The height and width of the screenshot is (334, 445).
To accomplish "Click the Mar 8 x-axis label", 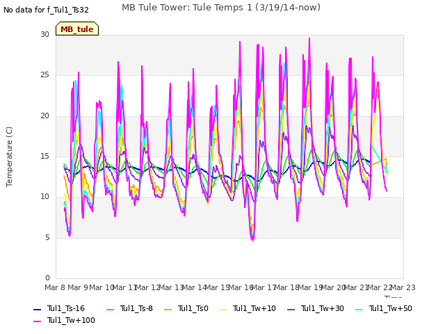I will (x=55, y=287).
